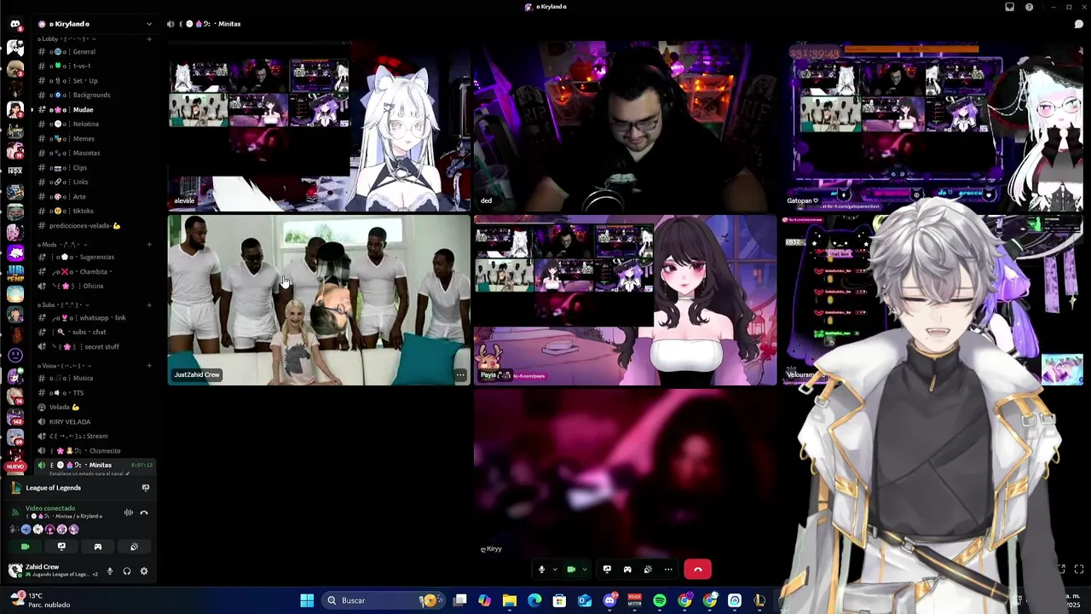Share screen button in voice panel
Image resolution: width=1091 pixels, height=614 pixels.
coord(61,547)
